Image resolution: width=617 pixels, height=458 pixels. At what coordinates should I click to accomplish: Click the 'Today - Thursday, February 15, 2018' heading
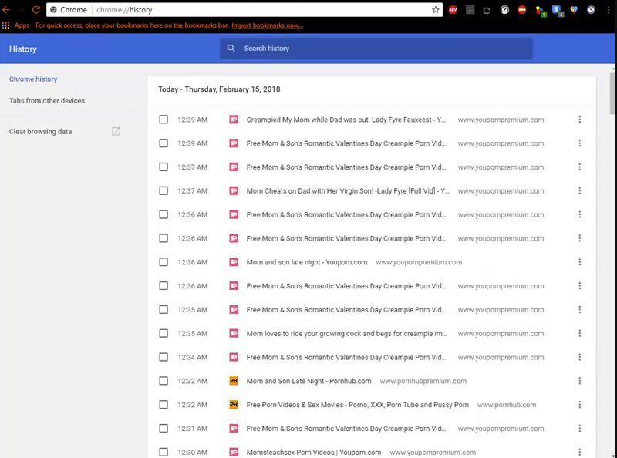tap(219, 89)
